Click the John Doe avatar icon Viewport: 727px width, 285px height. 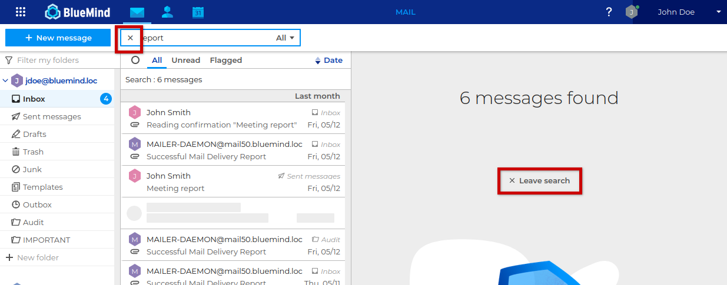pos(632,12)
